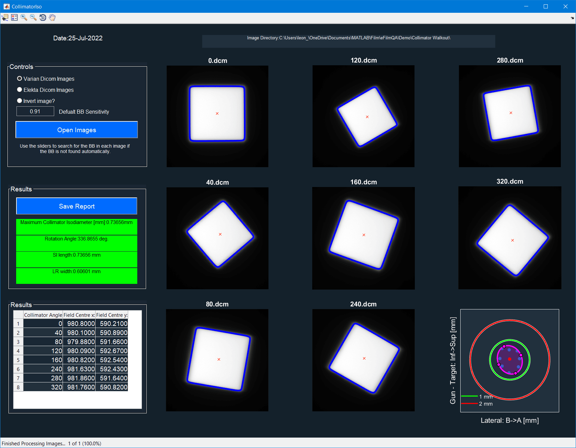Select Elekta Dicom Images option
Screen dimensions: 576x448
tap(20, 90)
